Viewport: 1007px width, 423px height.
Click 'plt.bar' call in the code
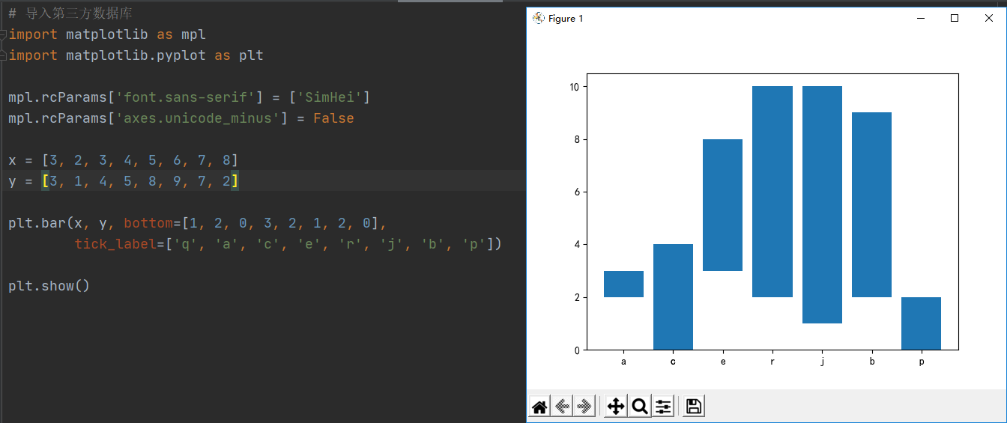click(x=37, y=223)
